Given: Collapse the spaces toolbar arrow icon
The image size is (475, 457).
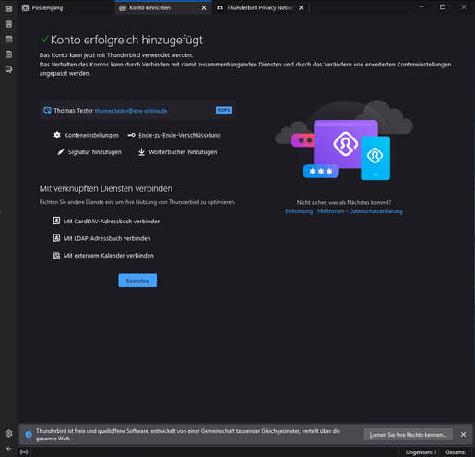Looking at the screenshot, I should [8, 449].
